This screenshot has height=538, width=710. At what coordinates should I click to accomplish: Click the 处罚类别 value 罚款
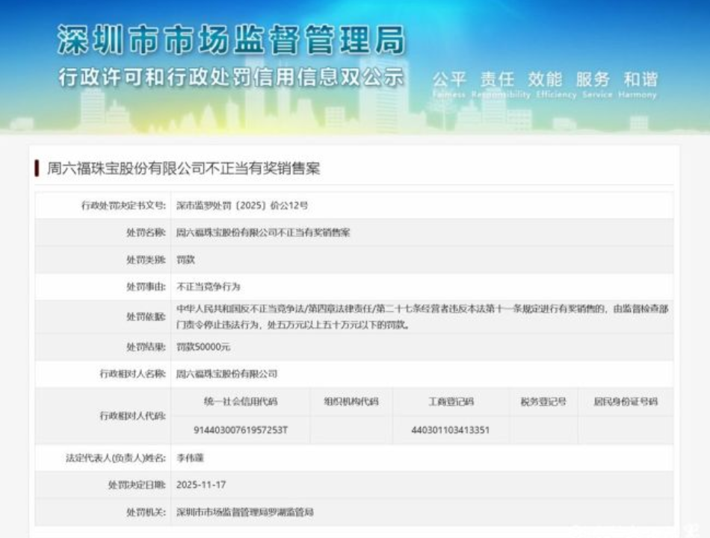pos(185,260)
